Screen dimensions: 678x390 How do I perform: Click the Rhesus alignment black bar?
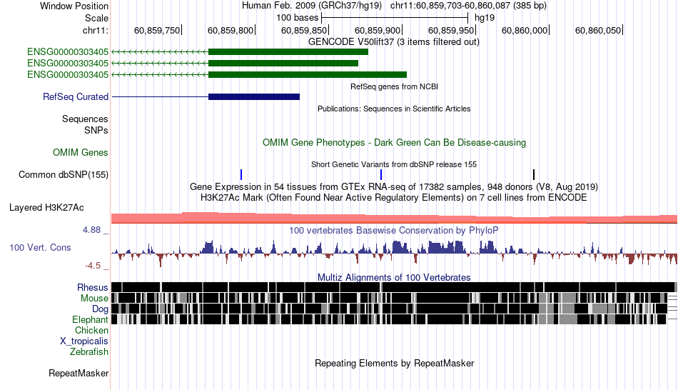(x=395, y=287)
